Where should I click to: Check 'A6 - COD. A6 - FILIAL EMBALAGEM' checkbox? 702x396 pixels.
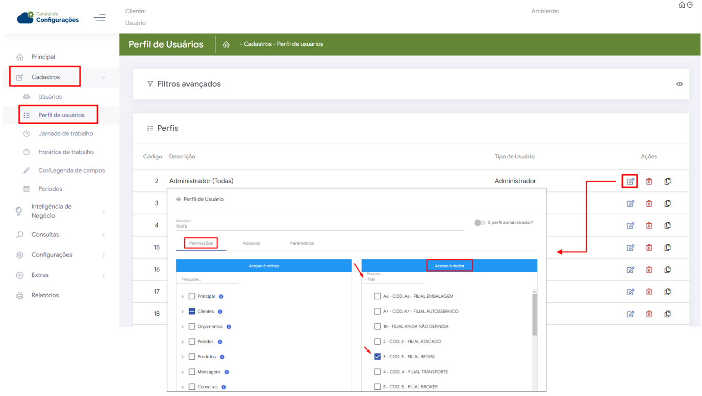[378, 296]
